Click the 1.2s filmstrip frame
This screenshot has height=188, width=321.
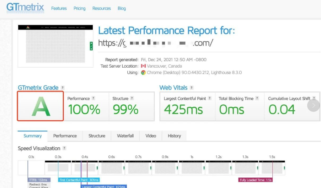[x=219, y=168]
